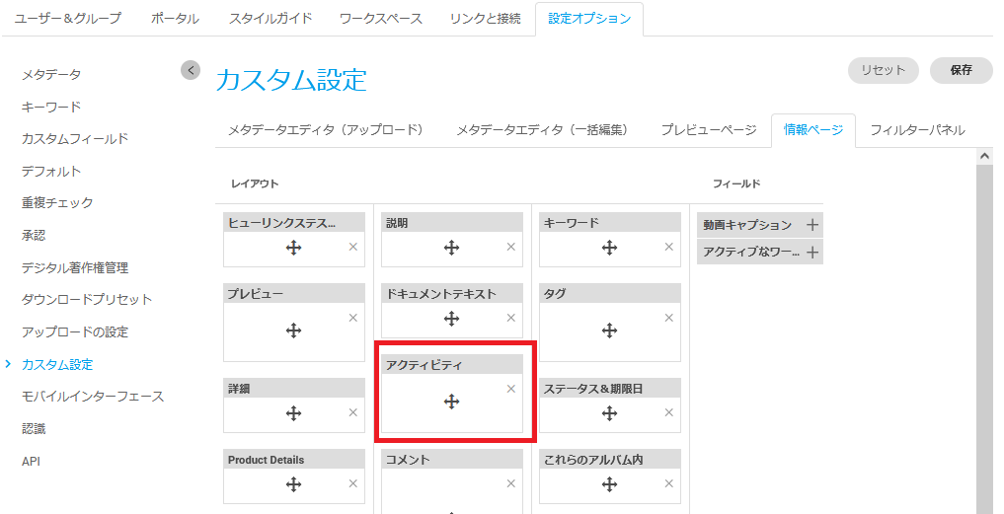Remove the タグ block using X icon
Viewport: 1004px width, 514px height.
coord(668,318)
